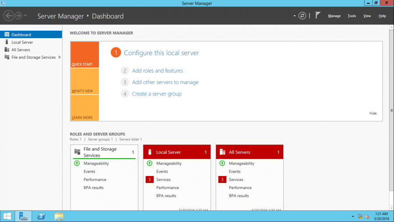Viewport: 394px width, 222px height.
Task: Launch PowerShell from the taskbar
Action: click(41, 216)
